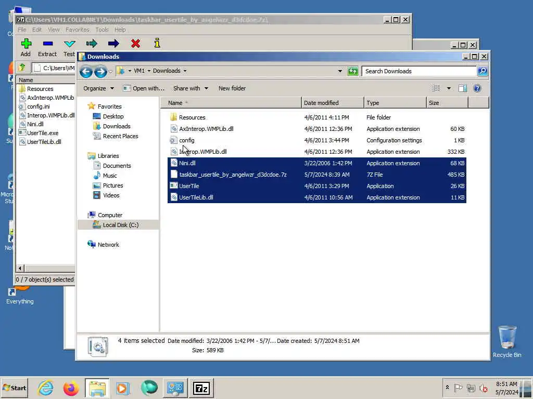Screen dimensions: 533x399
Task: Click the 7-Zip Copy arrow icon
Action: [x=92, y=44]
